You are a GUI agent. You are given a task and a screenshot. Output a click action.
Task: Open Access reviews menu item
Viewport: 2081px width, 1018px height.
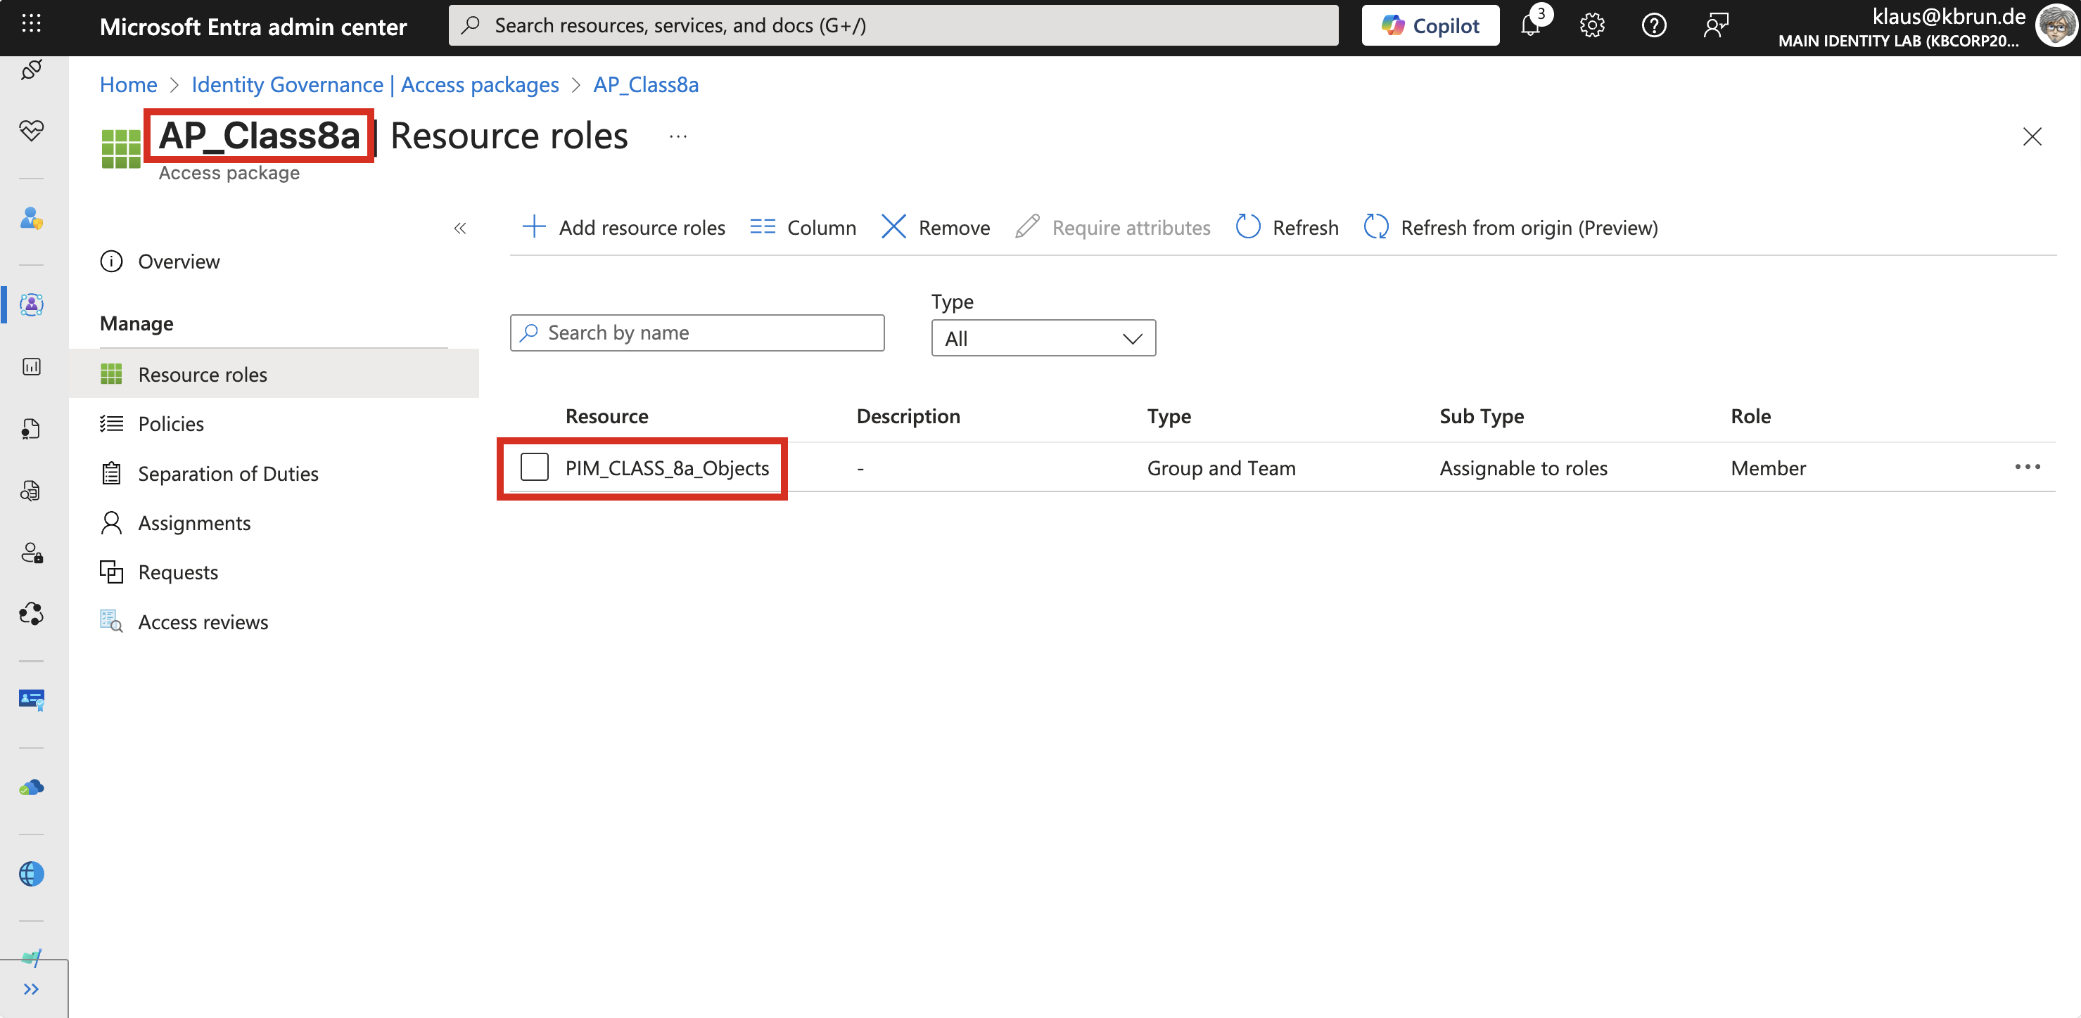click(x=203, y=622)
